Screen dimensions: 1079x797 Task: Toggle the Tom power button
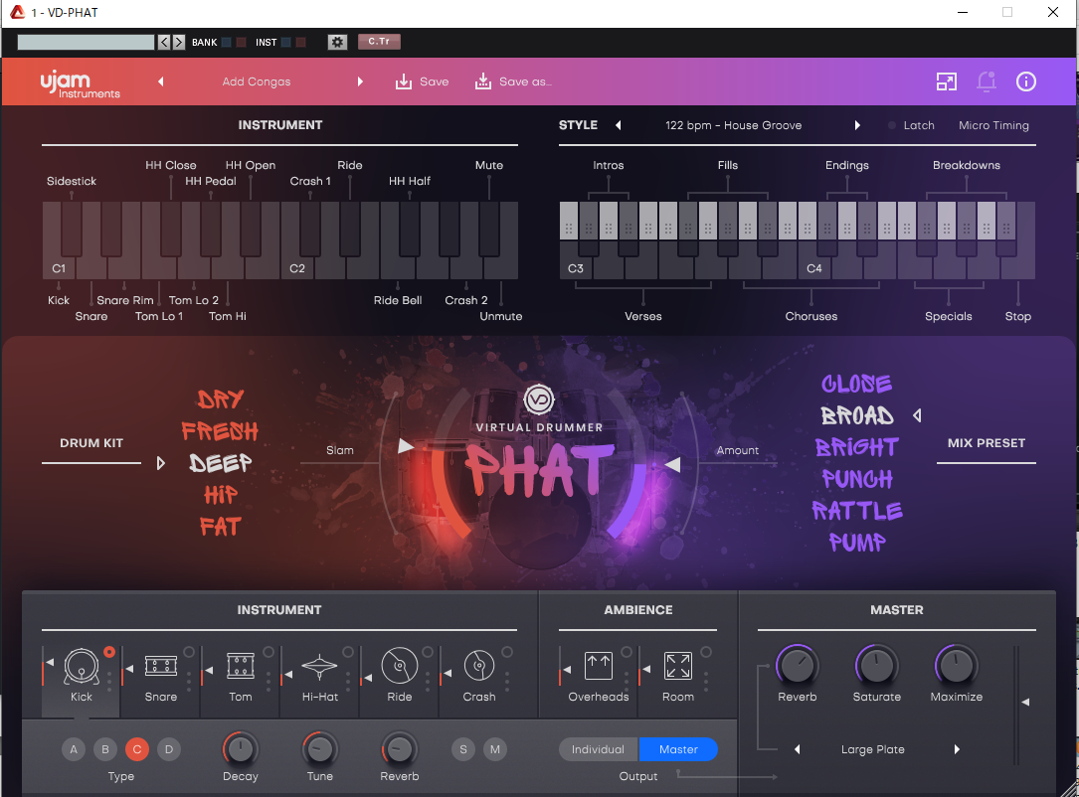[x=269, y=652]
